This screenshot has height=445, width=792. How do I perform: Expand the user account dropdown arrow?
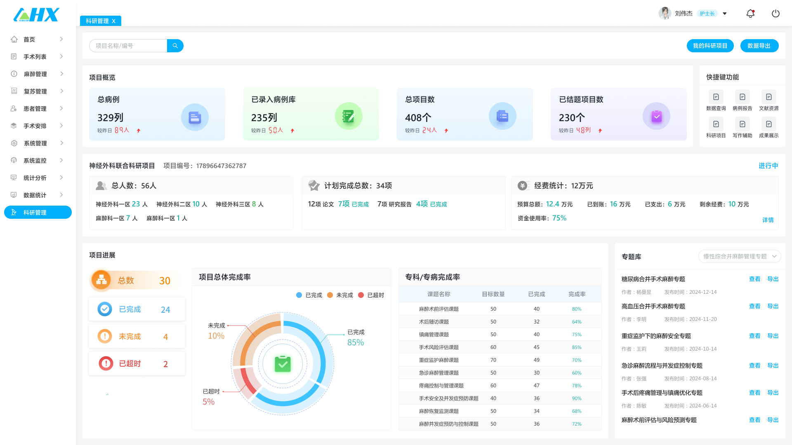(725, 14)
